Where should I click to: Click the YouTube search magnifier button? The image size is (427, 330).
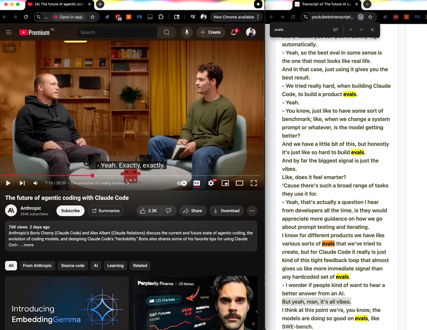click(167, 32)
